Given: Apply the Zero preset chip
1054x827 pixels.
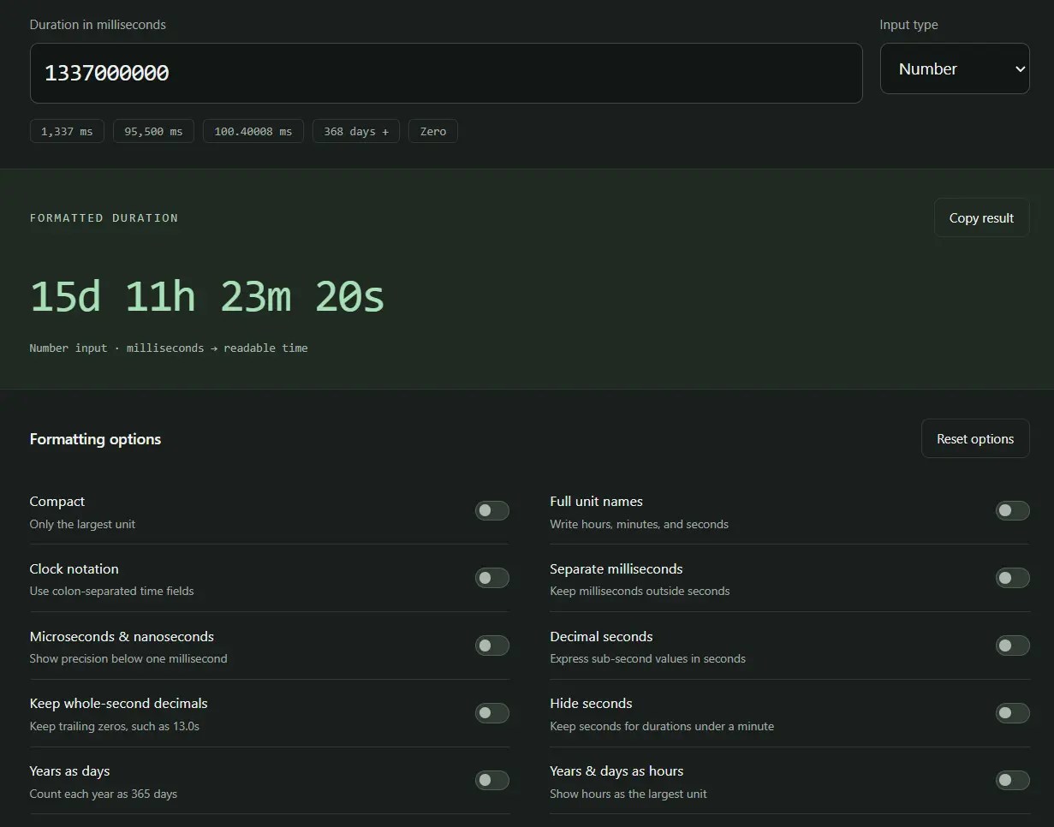Looking at the screenshot, I should pyautogui.click(x=433, y=131).
